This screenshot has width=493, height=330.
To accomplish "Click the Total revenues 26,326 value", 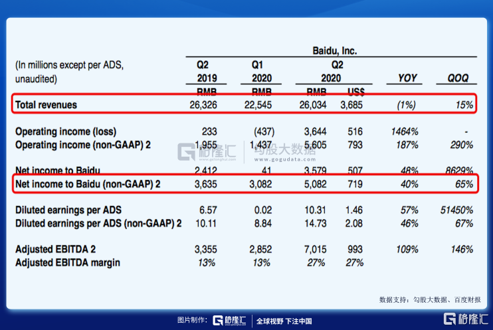I will click(203, 105).
